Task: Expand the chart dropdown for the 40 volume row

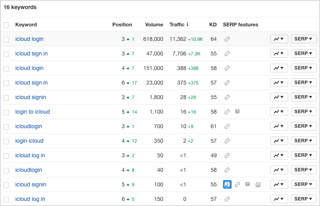Action: pyautogui.click(x=279, y=170)
